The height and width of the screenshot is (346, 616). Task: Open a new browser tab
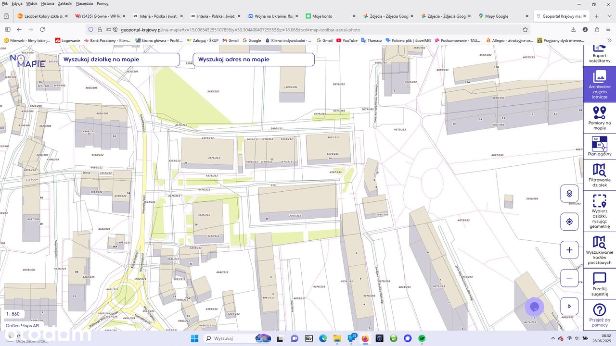click(597, 16)
